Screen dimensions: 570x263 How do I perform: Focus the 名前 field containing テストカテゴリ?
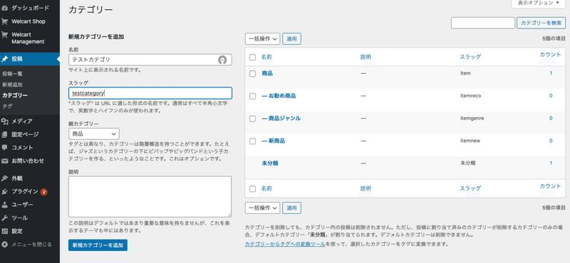[150, 60]
